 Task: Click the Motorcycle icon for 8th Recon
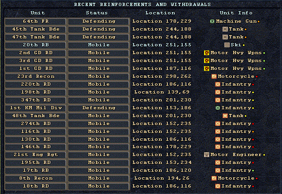(214, 178)
